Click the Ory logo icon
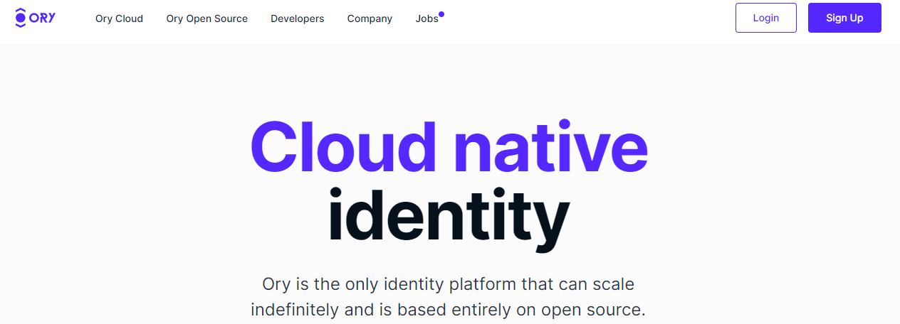This screenshot has height=324, width=900. 35,18
